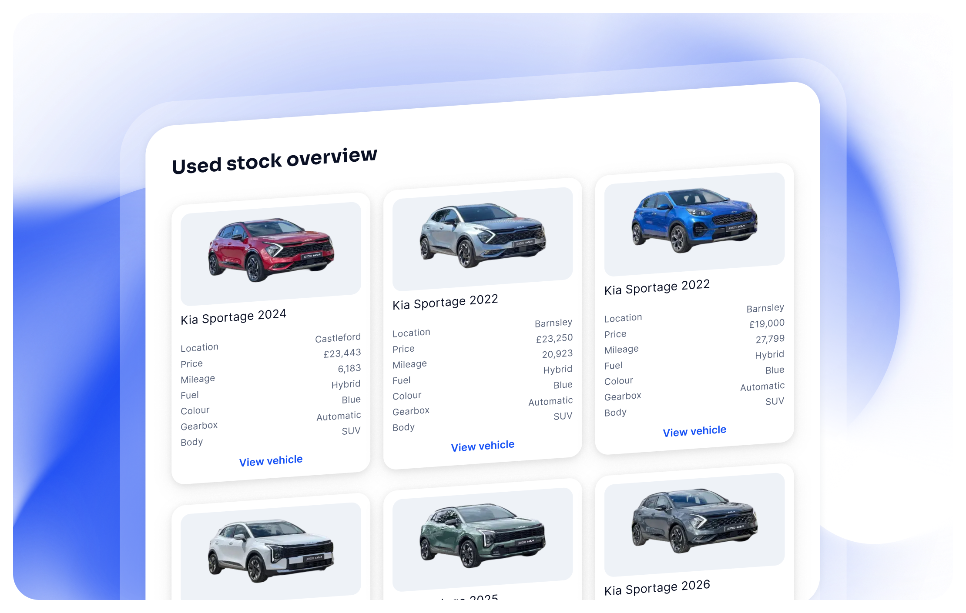The image size is (966, 613).
Task: Open View vehicle for Kia Sportage 2024
Action: click(x=271, y=460)
